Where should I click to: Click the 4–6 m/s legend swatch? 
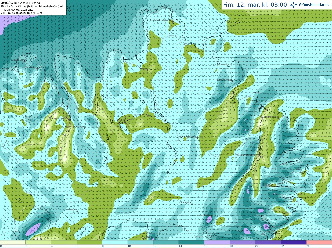click(x=64, y=243)
